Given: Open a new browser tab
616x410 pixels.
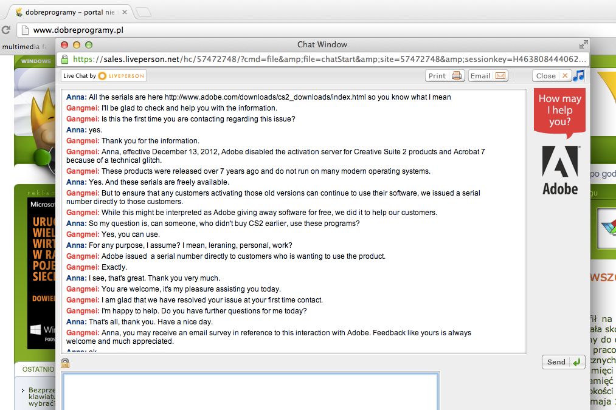Looking at the screenshot, I should point(144,12).
